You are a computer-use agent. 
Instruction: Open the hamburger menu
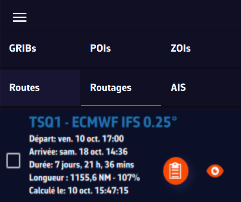20,17
